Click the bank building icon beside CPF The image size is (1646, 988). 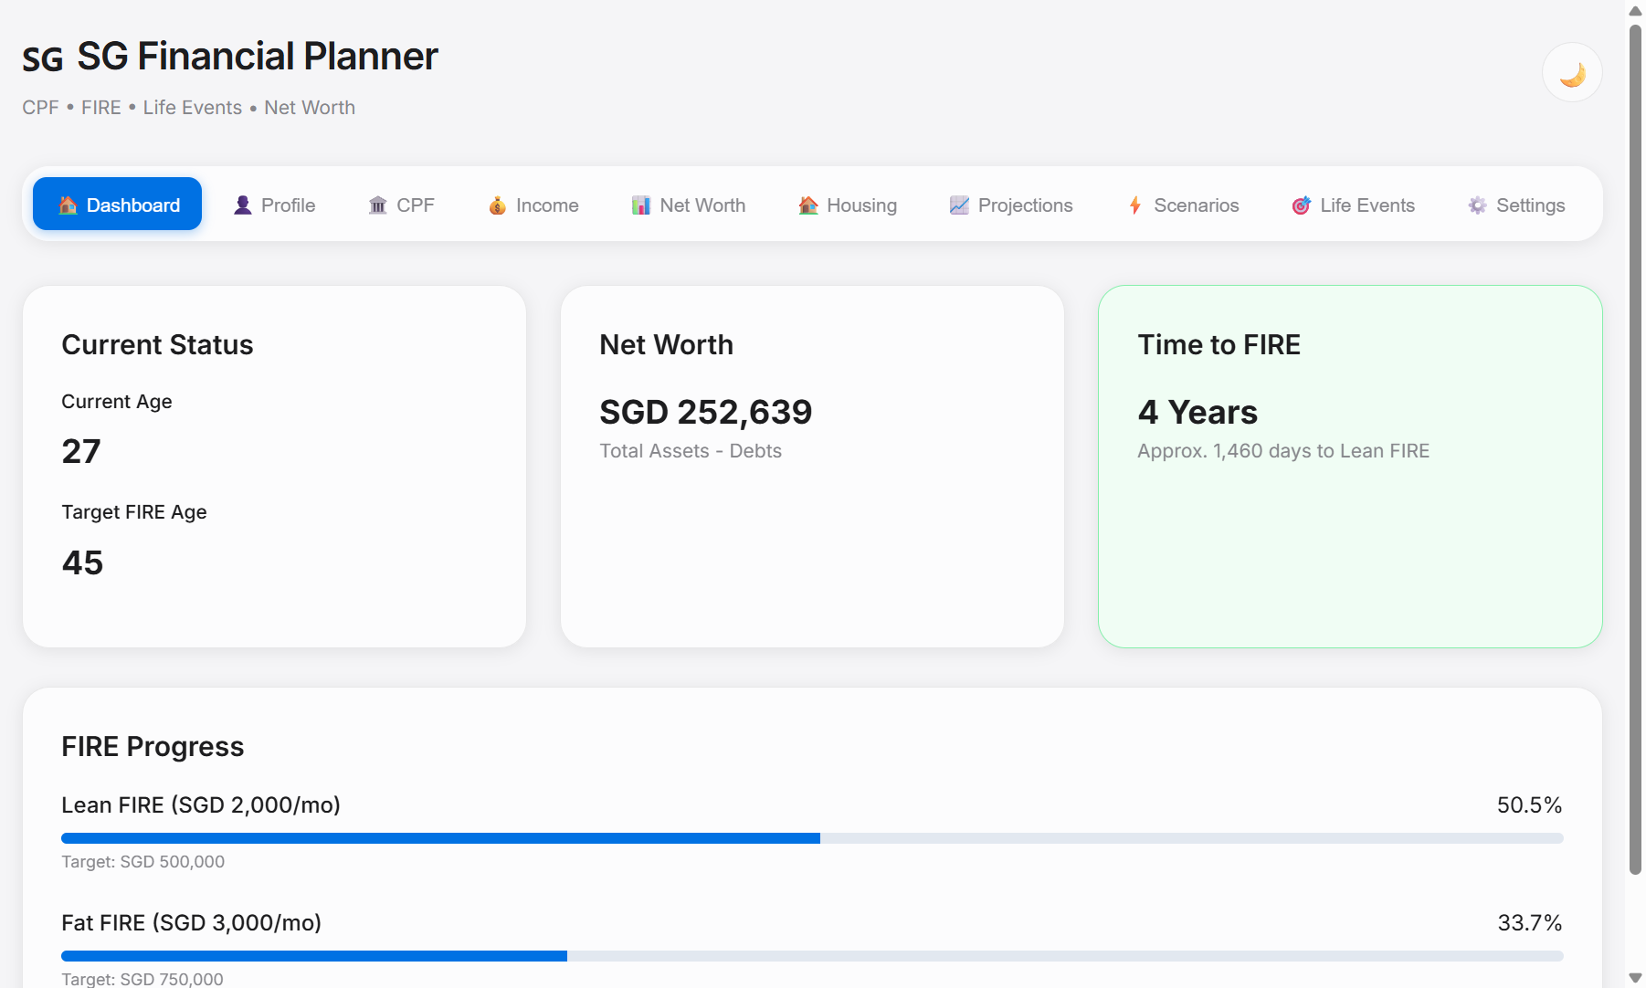pos(377,205)
